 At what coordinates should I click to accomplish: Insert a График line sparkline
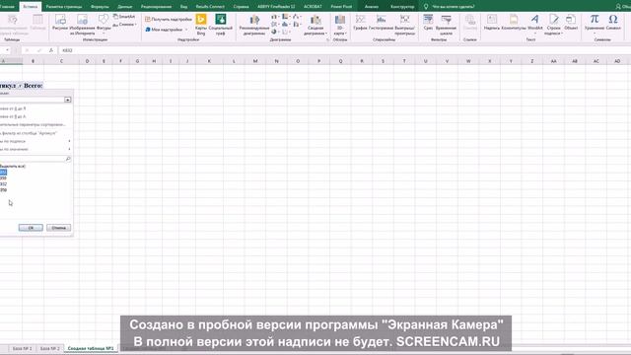360,23
